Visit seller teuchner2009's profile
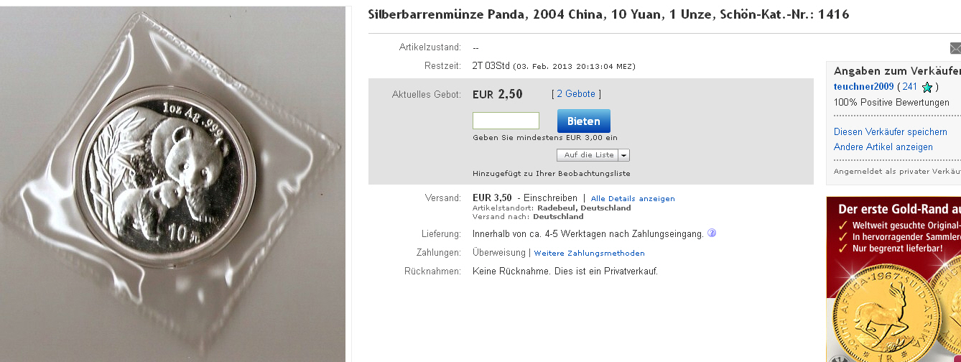This screenshot has width=961, height=362. coord(863,87)
